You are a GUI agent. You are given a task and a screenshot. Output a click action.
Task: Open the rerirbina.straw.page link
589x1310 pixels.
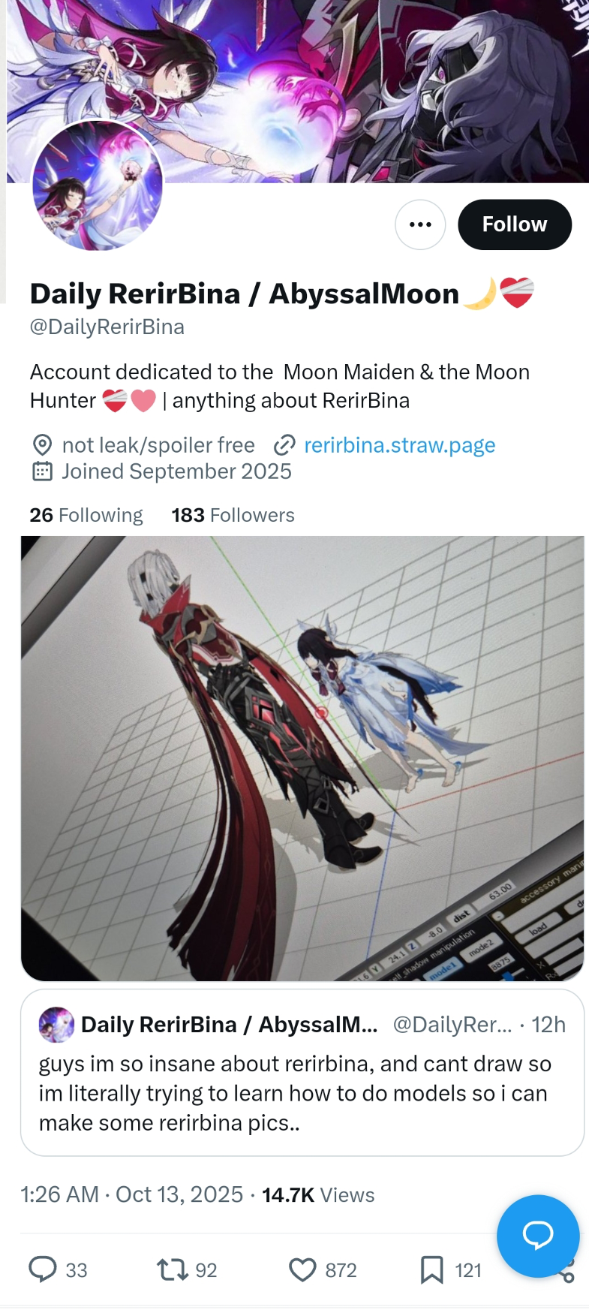pos(399,445)
